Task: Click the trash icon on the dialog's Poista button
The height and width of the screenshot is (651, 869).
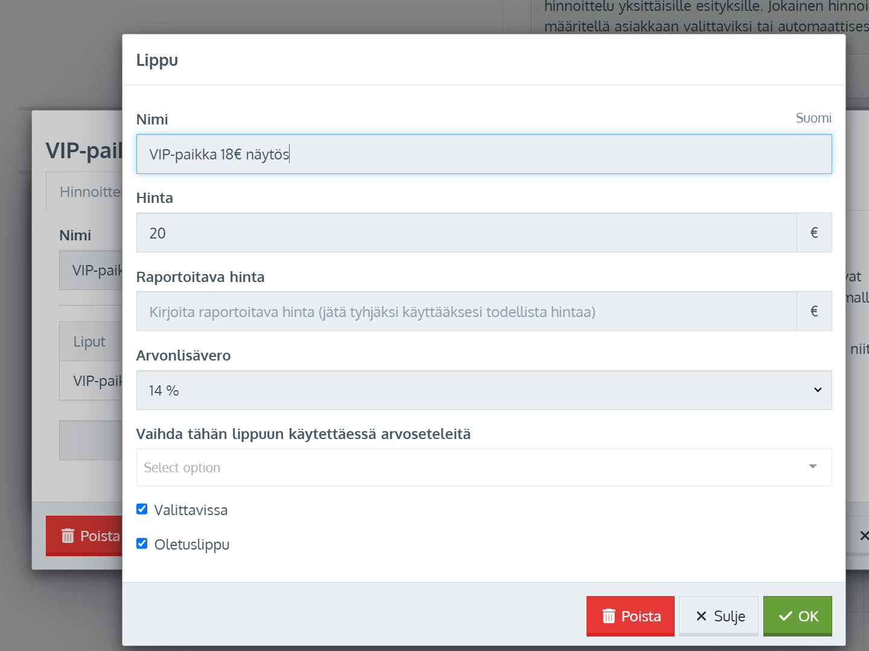Action: tap(608, 616)
